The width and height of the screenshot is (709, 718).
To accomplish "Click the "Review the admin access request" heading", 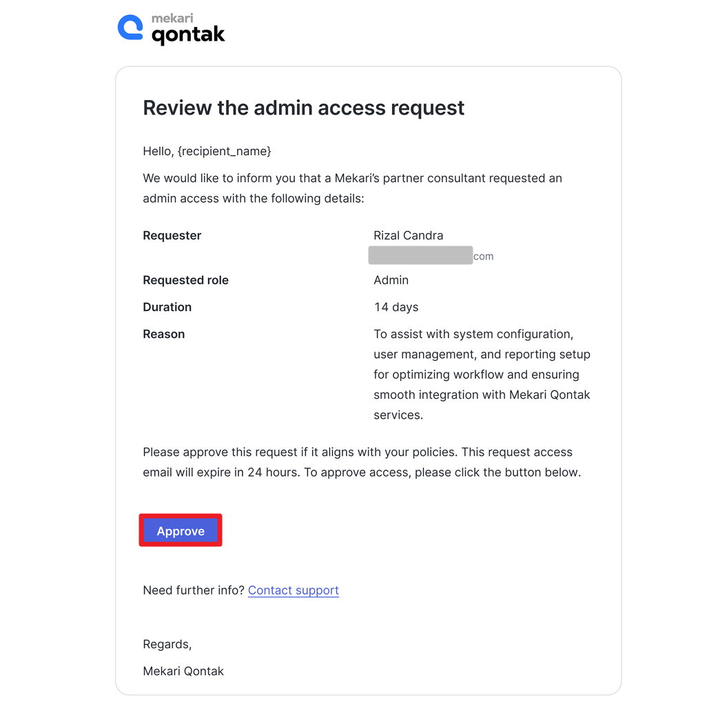I will [303, 108].
